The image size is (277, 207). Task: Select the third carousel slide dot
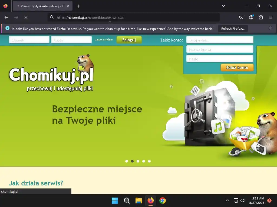coord(138,161)
